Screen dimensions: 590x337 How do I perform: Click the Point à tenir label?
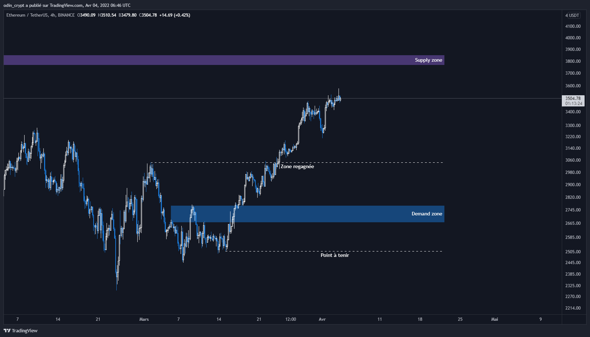334,255
